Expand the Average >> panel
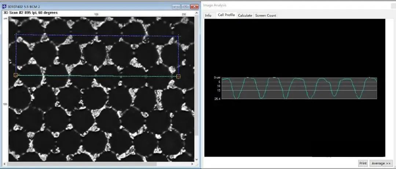This screenshot has height=169, width=396. 381,163
